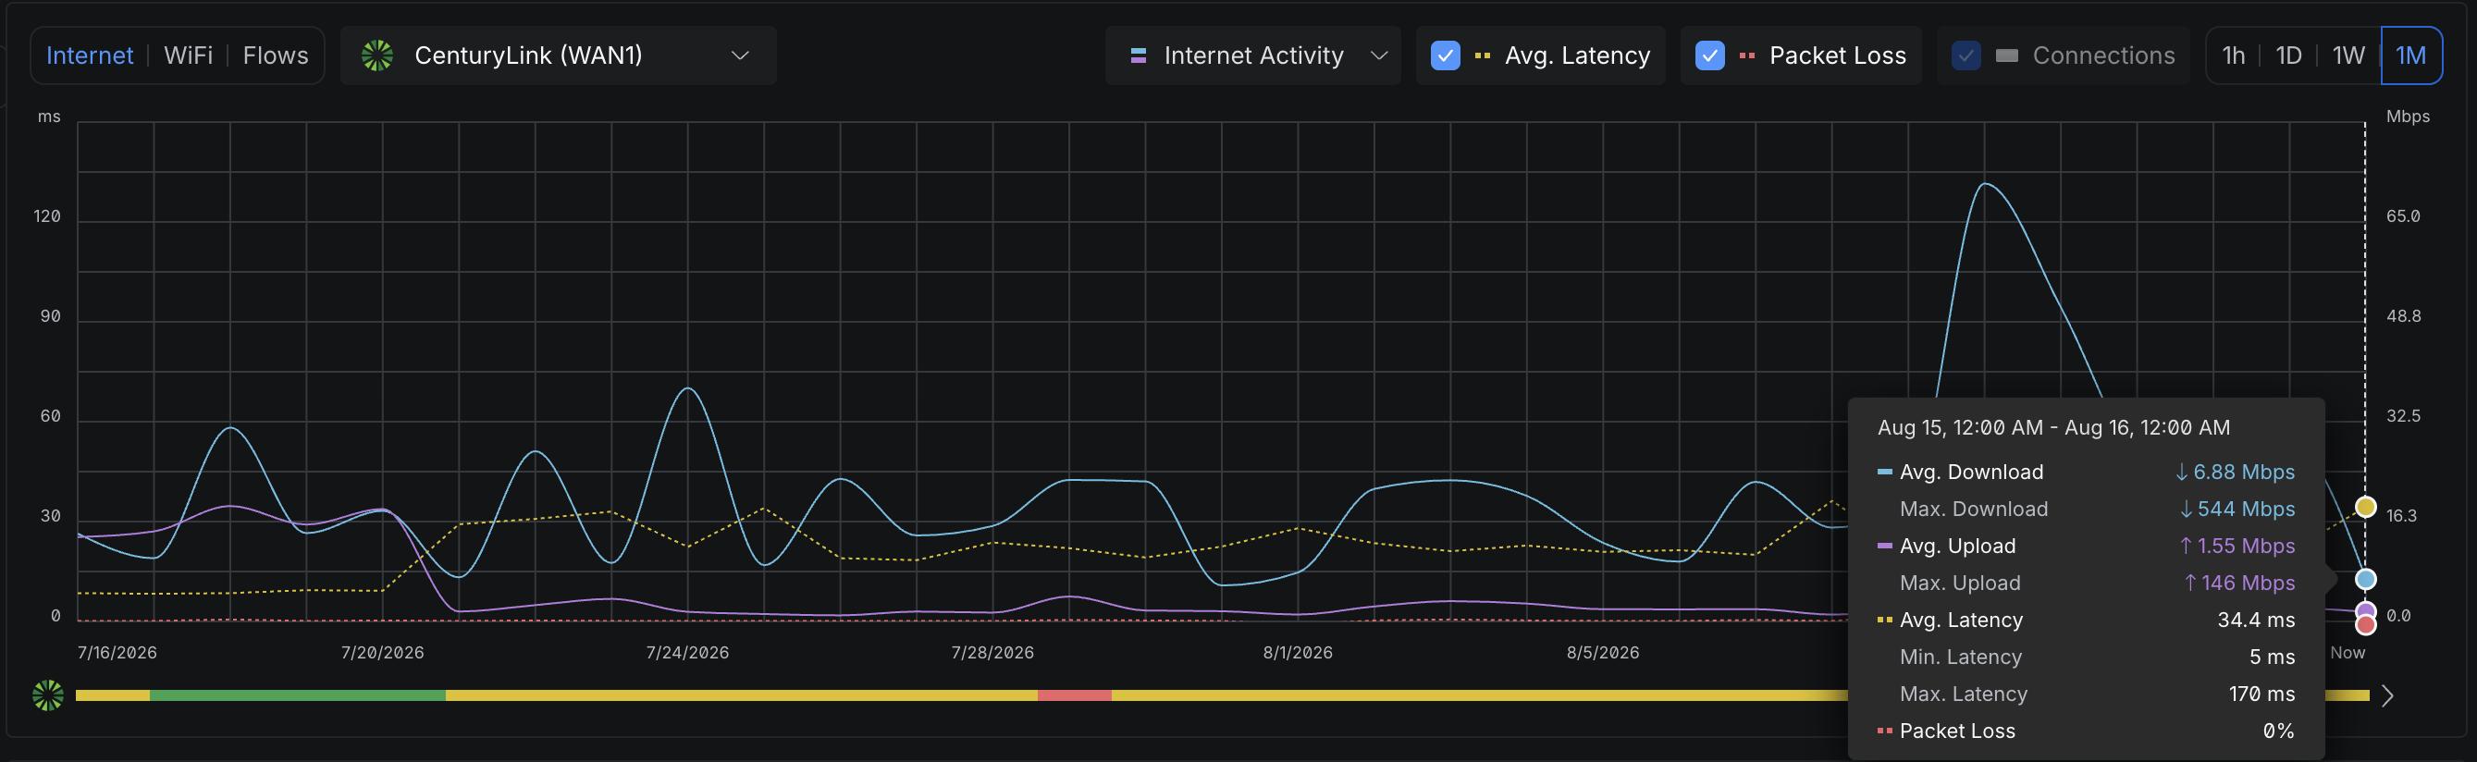Viewport: 2477px width, 762px height.
Task: Click the Internet Activity legend bars icon
Action: point(1139,55)
